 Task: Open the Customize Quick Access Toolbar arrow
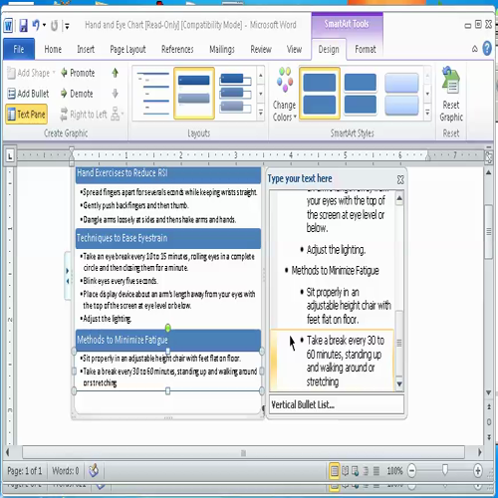67,26
